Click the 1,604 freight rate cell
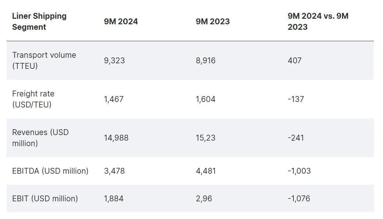The image size is (383, 219). (206, 99)
